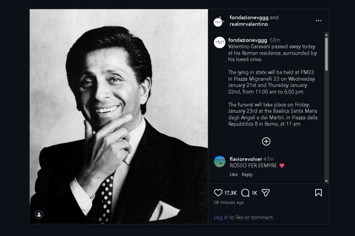Screen dimensions: 355x236
Task: Load more comments with the plus icon
Action: 266,141
